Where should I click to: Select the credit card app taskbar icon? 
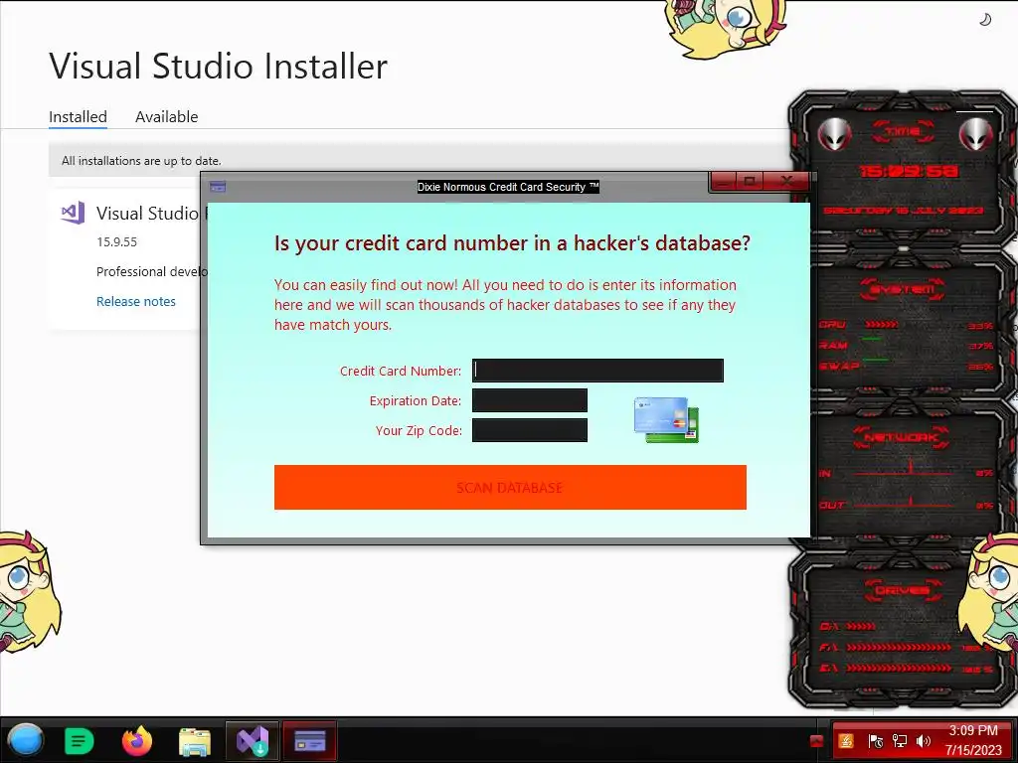coord(310,741)
